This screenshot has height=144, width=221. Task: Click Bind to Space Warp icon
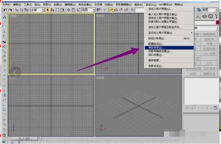26,10
